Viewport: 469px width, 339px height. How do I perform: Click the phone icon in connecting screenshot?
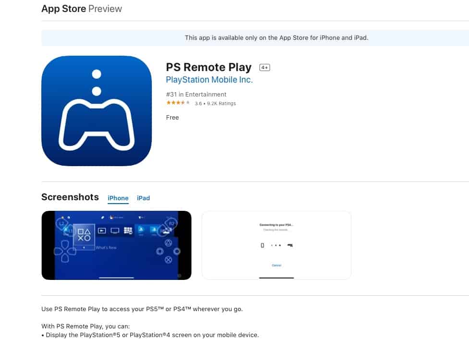[x=262, y=245]
